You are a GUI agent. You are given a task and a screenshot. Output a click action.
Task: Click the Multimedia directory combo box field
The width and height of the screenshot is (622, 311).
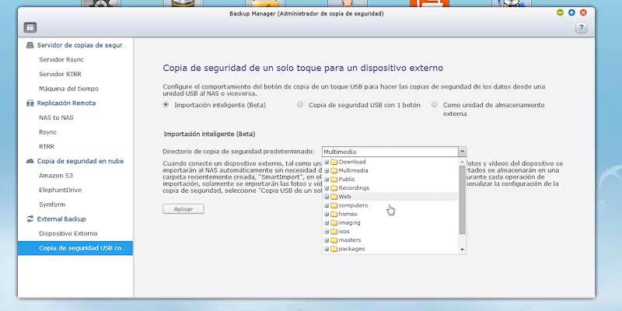pos(390,152)
